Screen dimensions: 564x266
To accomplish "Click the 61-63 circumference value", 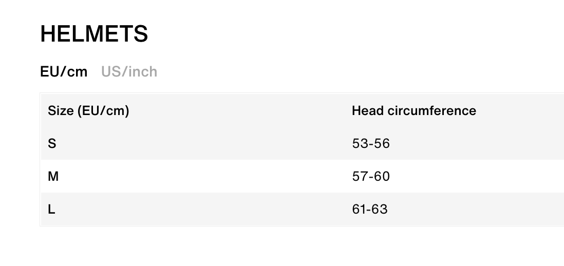I will [370, 209].
